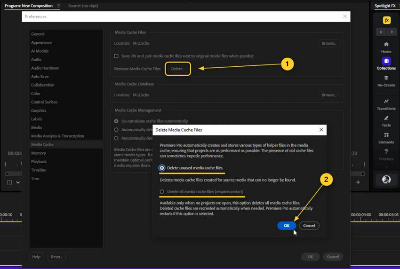
Task: Select second Automatically delete cache radio option
Action: pos(116,129)
